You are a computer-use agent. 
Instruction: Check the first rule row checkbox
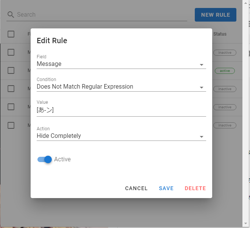click(11, 52)
